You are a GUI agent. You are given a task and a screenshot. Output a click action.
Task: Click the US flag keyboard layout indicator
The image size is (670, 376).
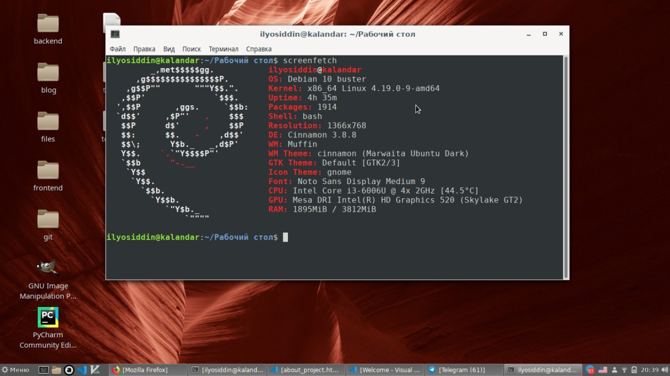point(602,370)
